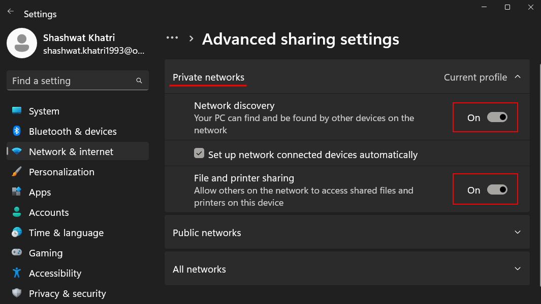Click the Find a setting search box

point(71,81)
